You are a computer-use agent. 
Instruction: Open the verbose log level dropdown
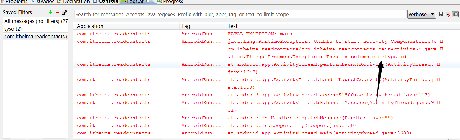click(421, 14)
